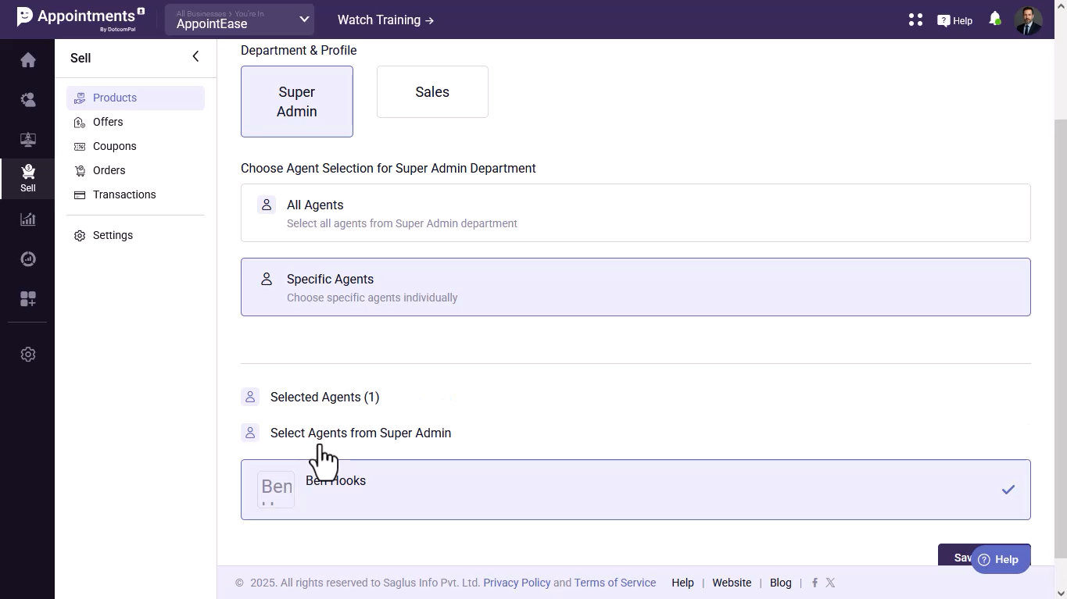Image resolution: width=1067 pixels, height=599 pixels.
Task: Click the notifications bell icon
Action: pyautogui.click(x=994, y=19)
